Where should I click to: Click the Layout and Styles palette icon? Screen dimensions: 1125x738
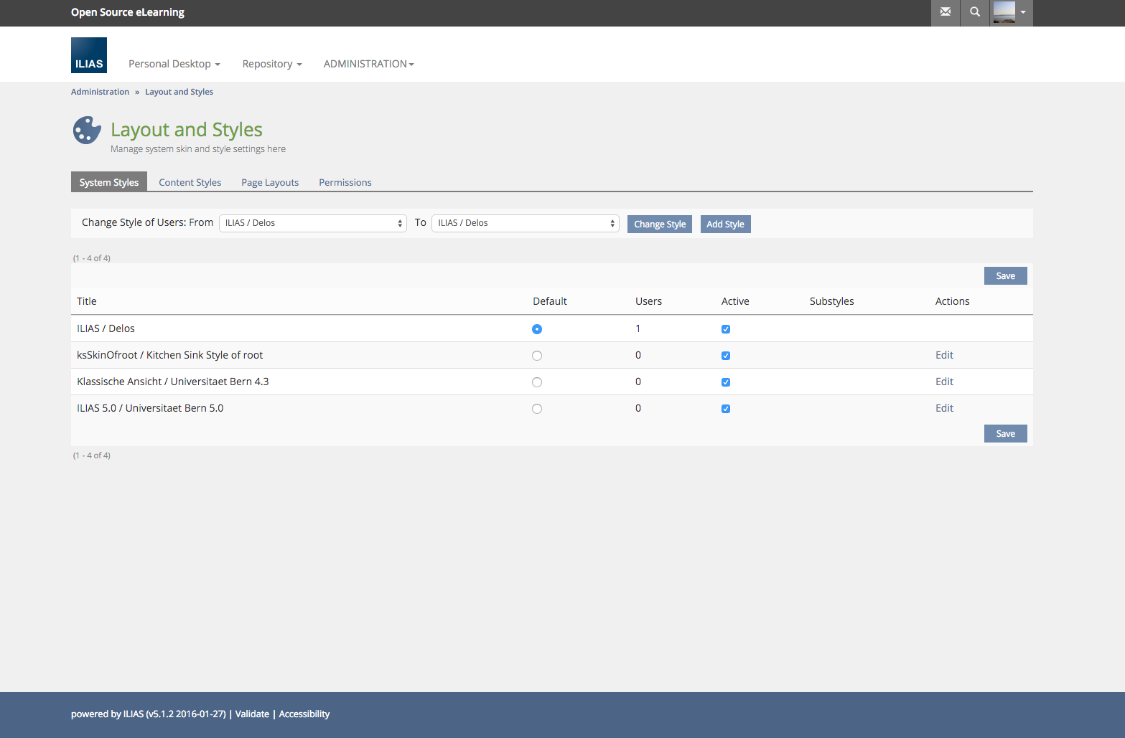click(87, 131)
